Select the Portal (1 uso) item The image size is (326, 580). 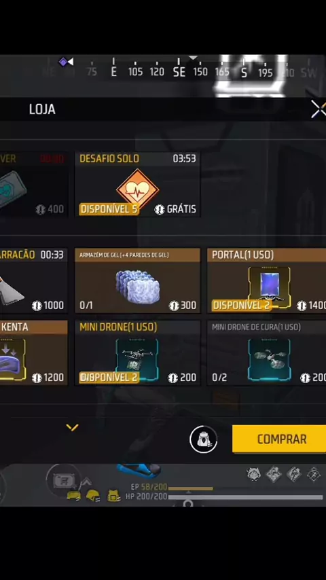(x=266, y=280)
